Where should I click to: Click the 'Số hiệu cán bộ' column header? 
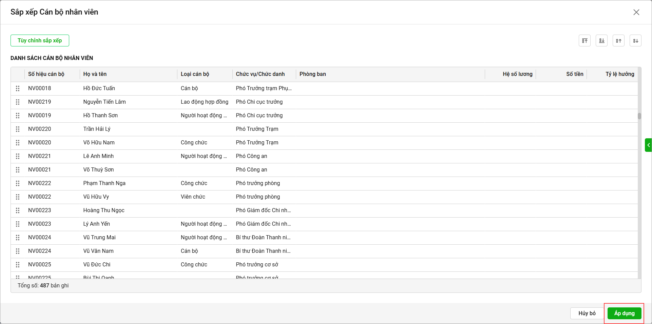(46, 74)
